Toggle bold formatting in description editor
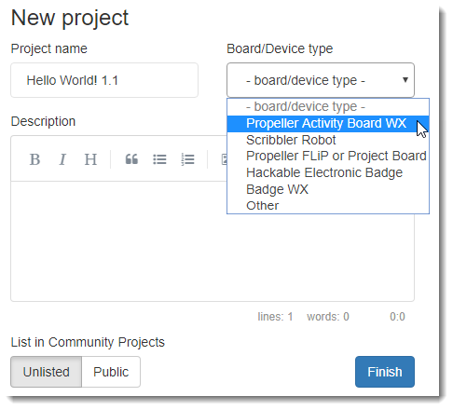453x410 pixels. pyautogui.click(x=34, y=159)
